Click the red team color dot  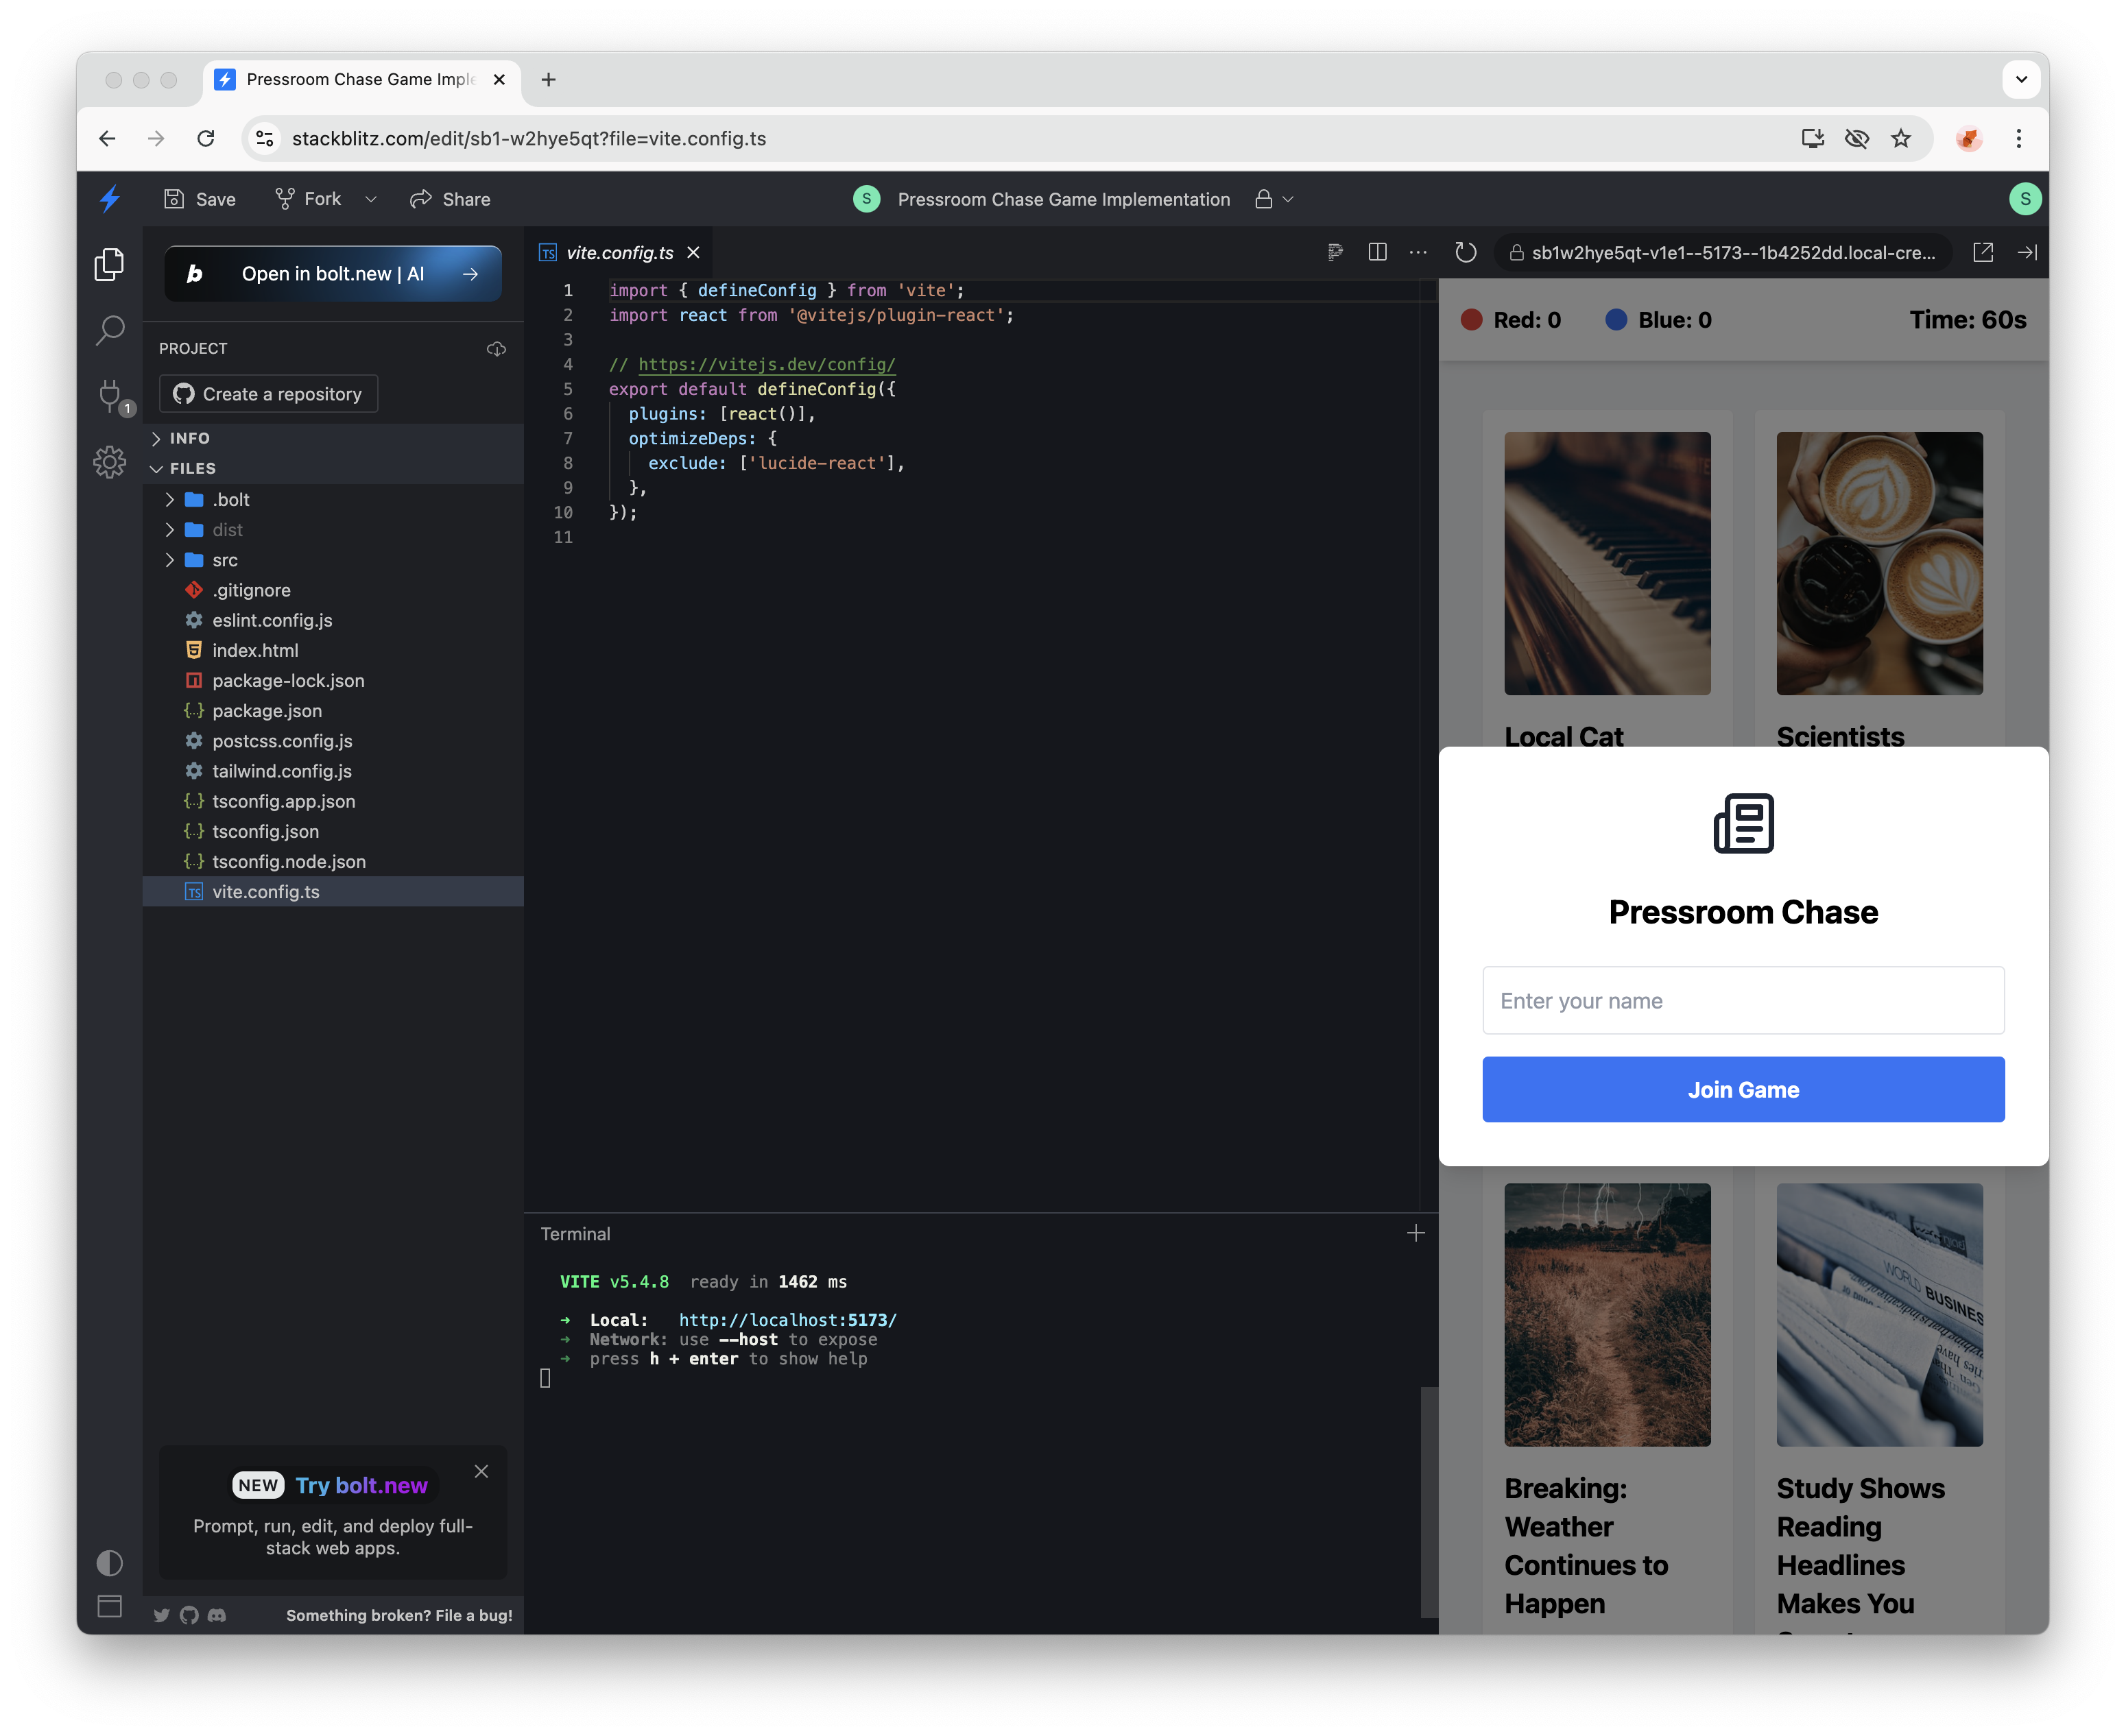click(x=1471, y=320)
